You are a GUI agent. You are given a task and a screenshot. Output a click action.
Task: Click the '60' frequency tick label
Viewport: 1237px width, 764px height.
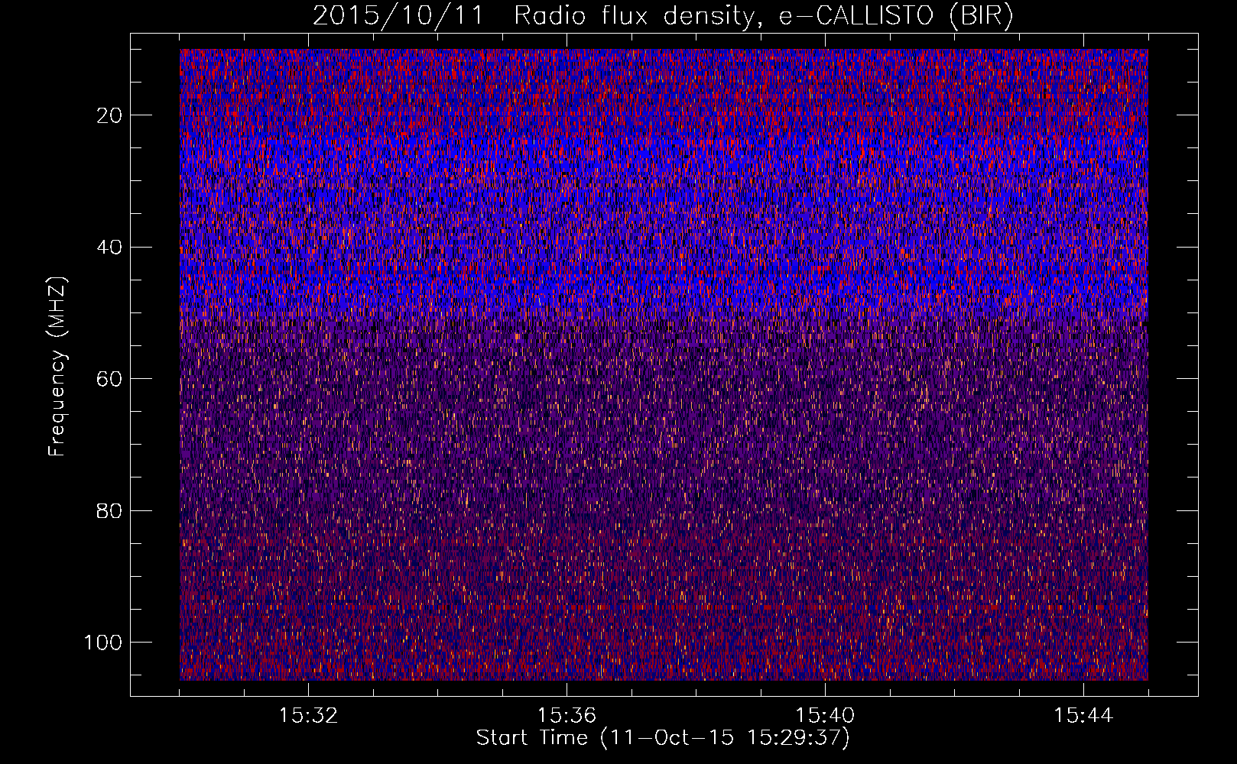point(110,379)
